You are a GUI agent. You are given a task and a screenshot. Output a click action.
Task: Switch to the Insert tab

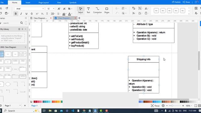[x=28, y=3]
